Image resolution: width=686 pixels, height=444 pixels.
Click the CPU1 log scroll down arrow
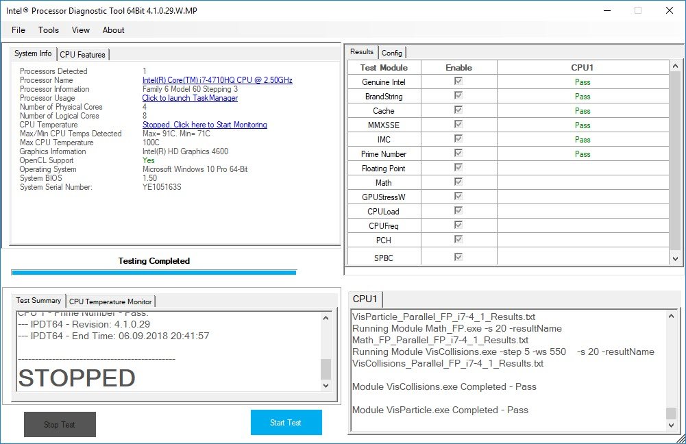671,425
